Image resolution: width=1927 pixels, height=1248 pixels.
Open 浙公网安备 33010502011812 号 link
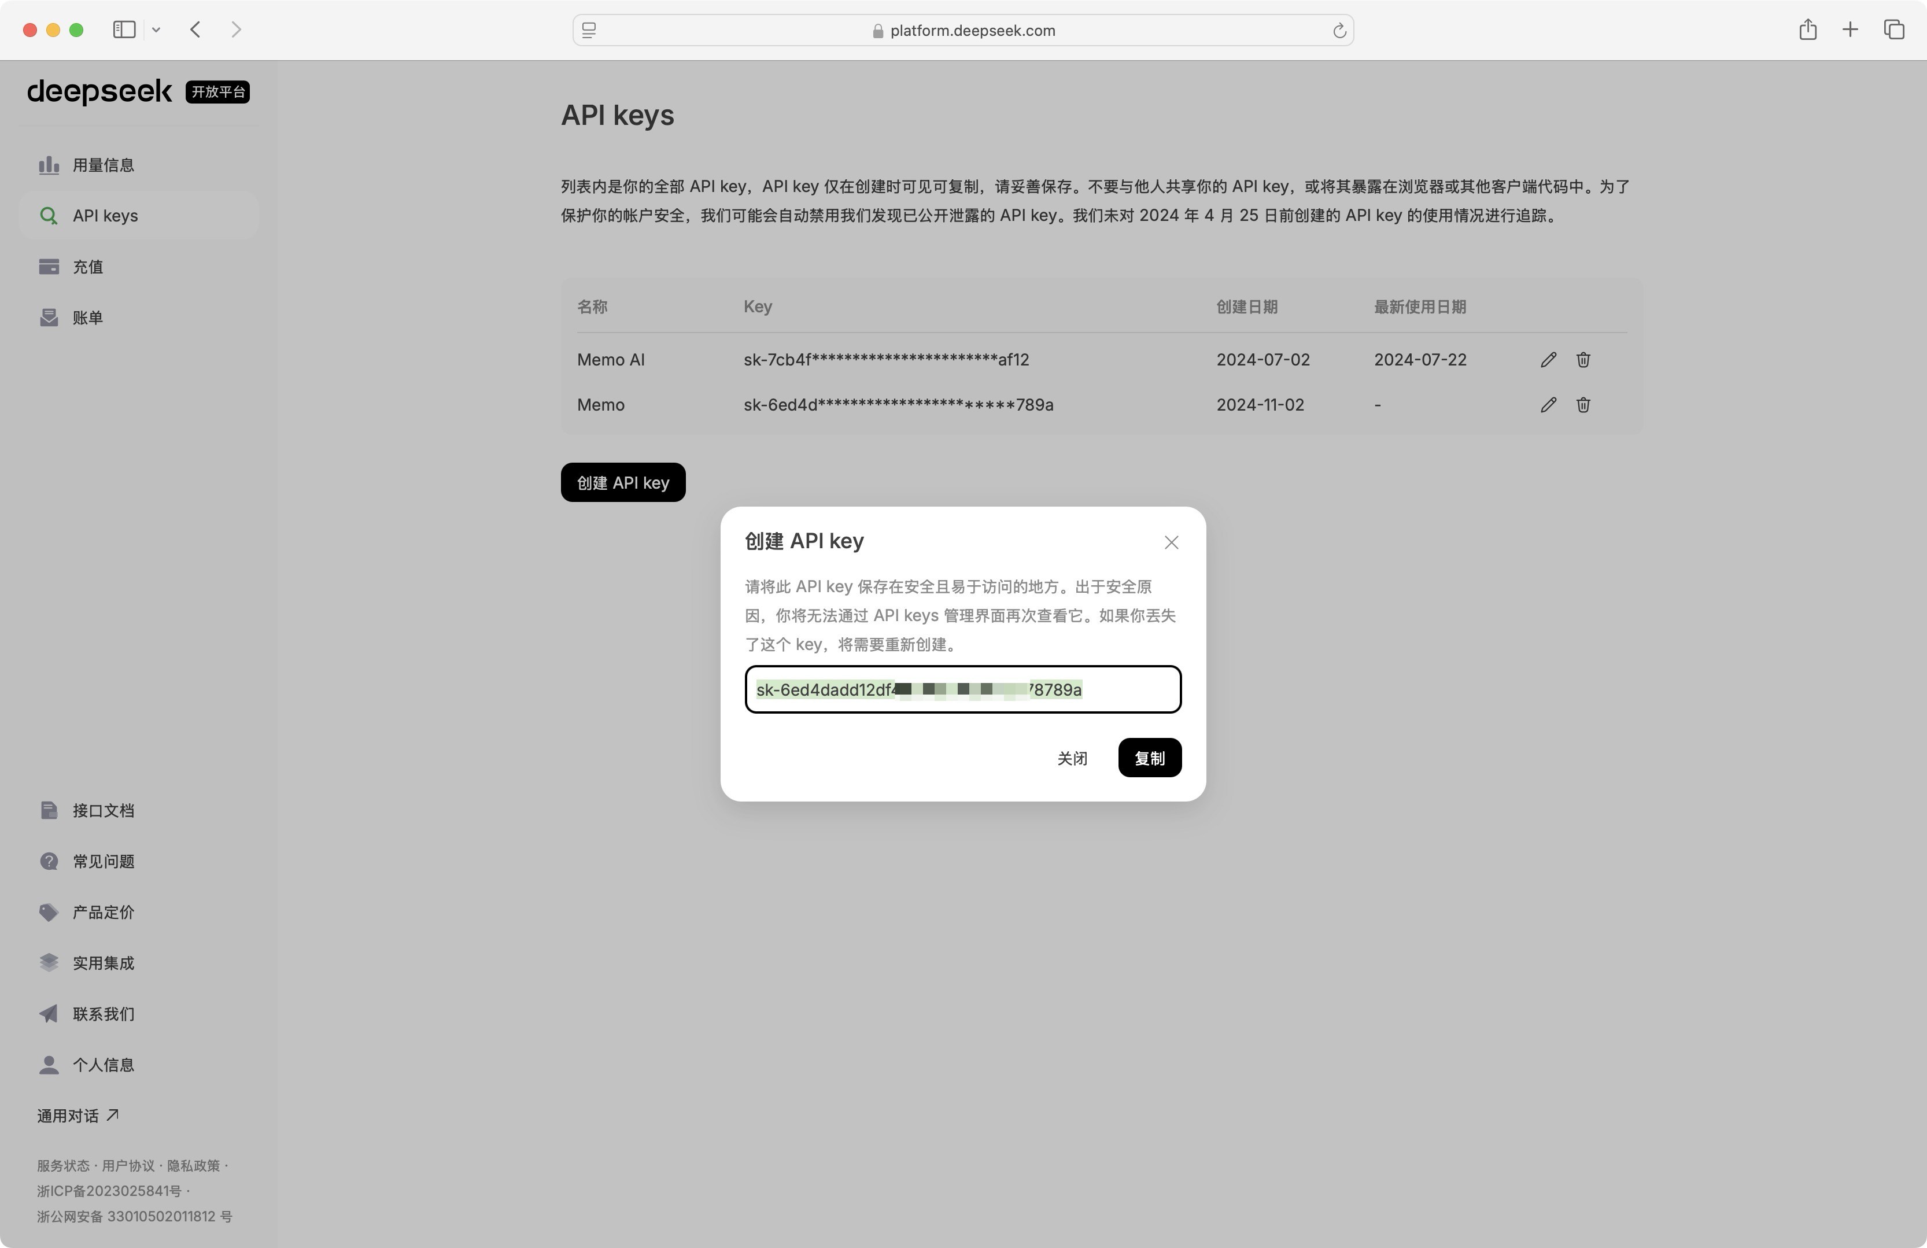pos(134,1216)
